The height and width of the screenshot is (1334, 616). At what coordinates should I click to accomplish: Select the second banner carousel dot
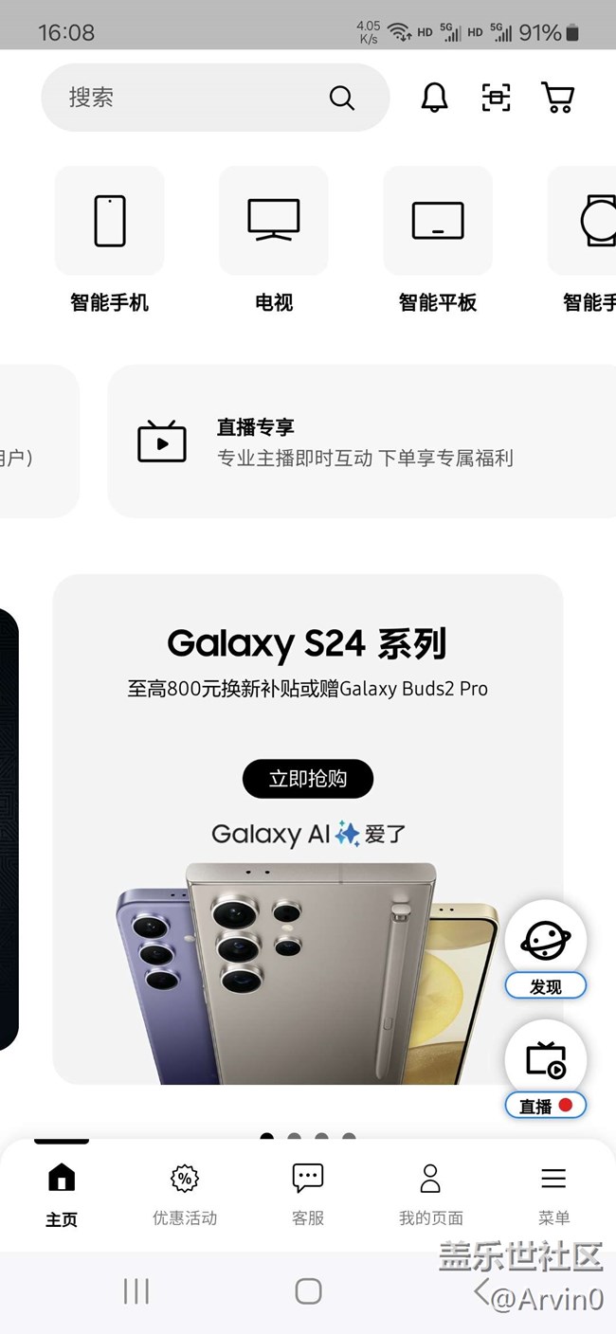click(295, 1137)
